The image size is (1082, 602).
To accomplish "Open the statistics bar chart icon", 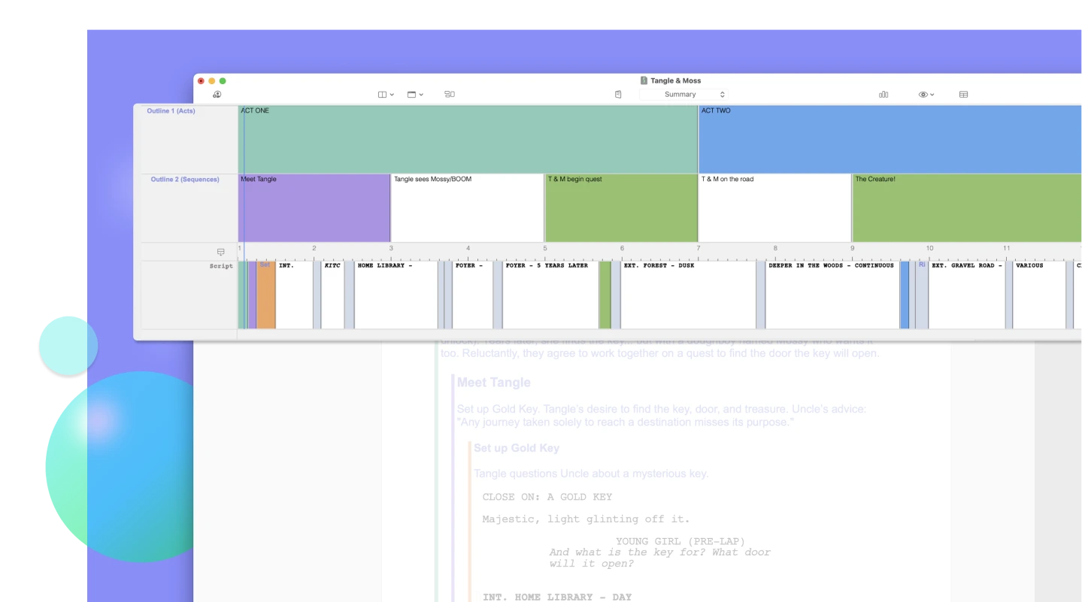I will (883, 95).
